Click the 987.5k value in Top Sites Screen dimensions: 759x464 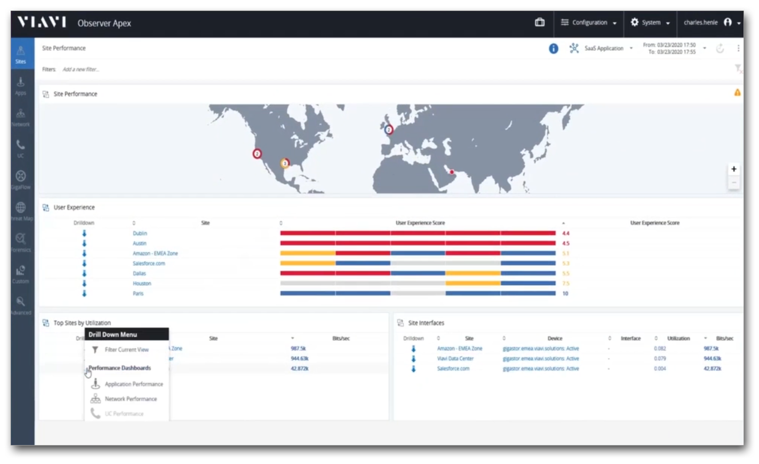click(298, 348)
